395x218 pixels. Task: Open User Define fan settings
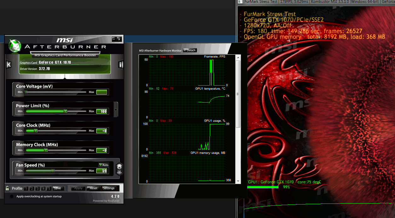[119, 169]
